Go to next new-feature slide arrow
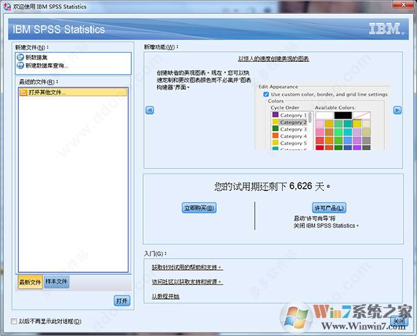The width and height of the screenshot is (417, 336). point(398,110)
